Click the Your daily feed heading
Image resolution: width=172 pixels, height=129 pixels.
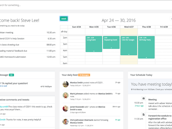pos(70,75)
